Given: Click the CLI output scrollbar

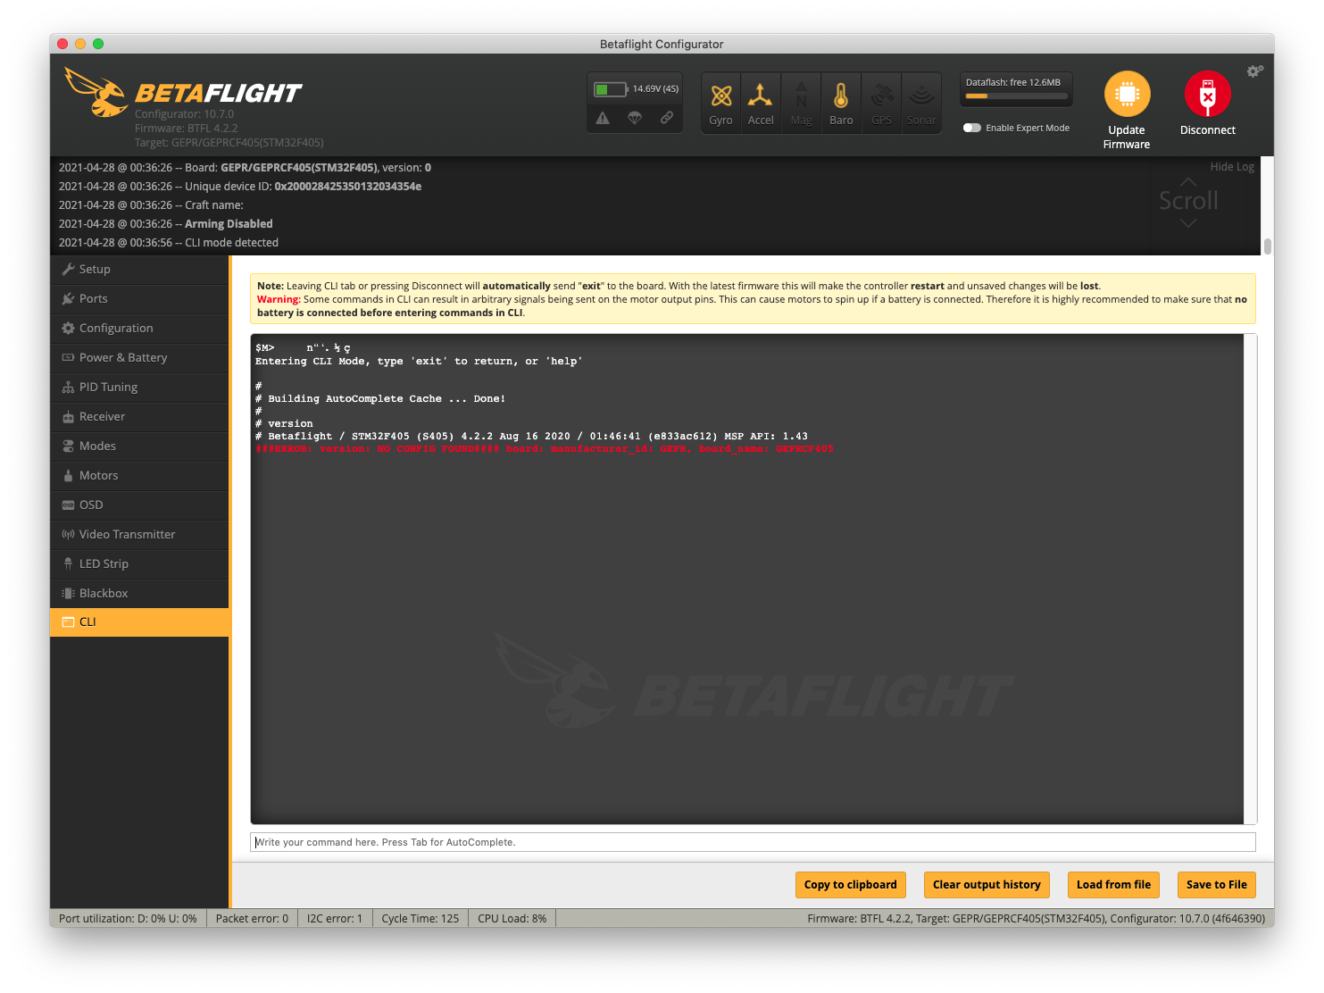Looking at the screenshot, I should tap(1250, 579).
